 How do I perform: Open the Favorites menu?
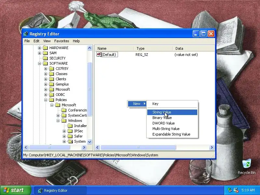(61, 41)
